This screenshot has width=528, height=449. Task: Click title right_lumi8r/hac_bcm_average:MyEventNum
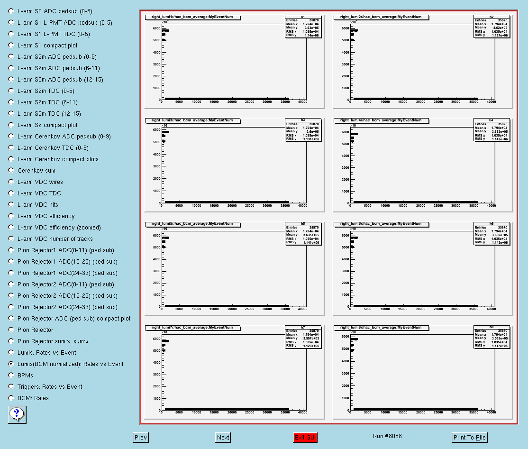(381, 328)
